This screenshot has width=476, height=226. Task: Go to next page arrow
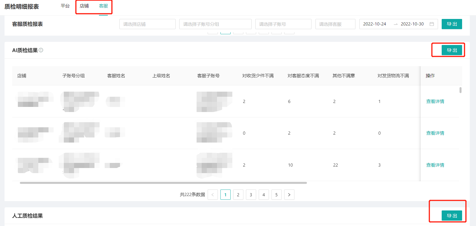click(x=289, y=195)
